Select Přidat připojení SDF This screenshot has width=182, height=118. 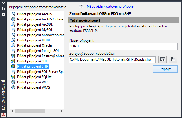point(32,61)
